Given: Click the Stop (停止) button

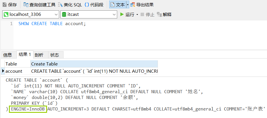Looking at the screenshot, I should (x=147, y=14).
